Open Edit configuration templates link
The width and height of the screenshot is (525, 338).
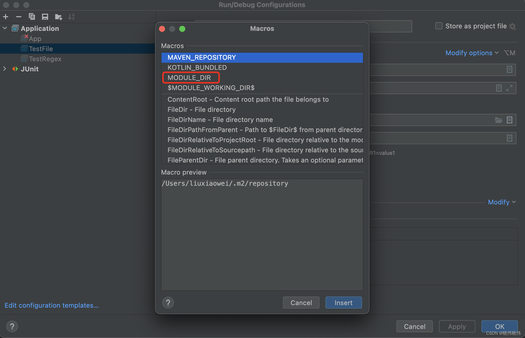(52, 305)
